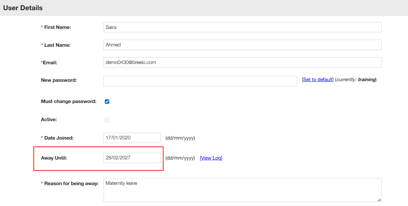Click the Date Joined date field
This screenshot has height=206, width=408.
(132, 138)
